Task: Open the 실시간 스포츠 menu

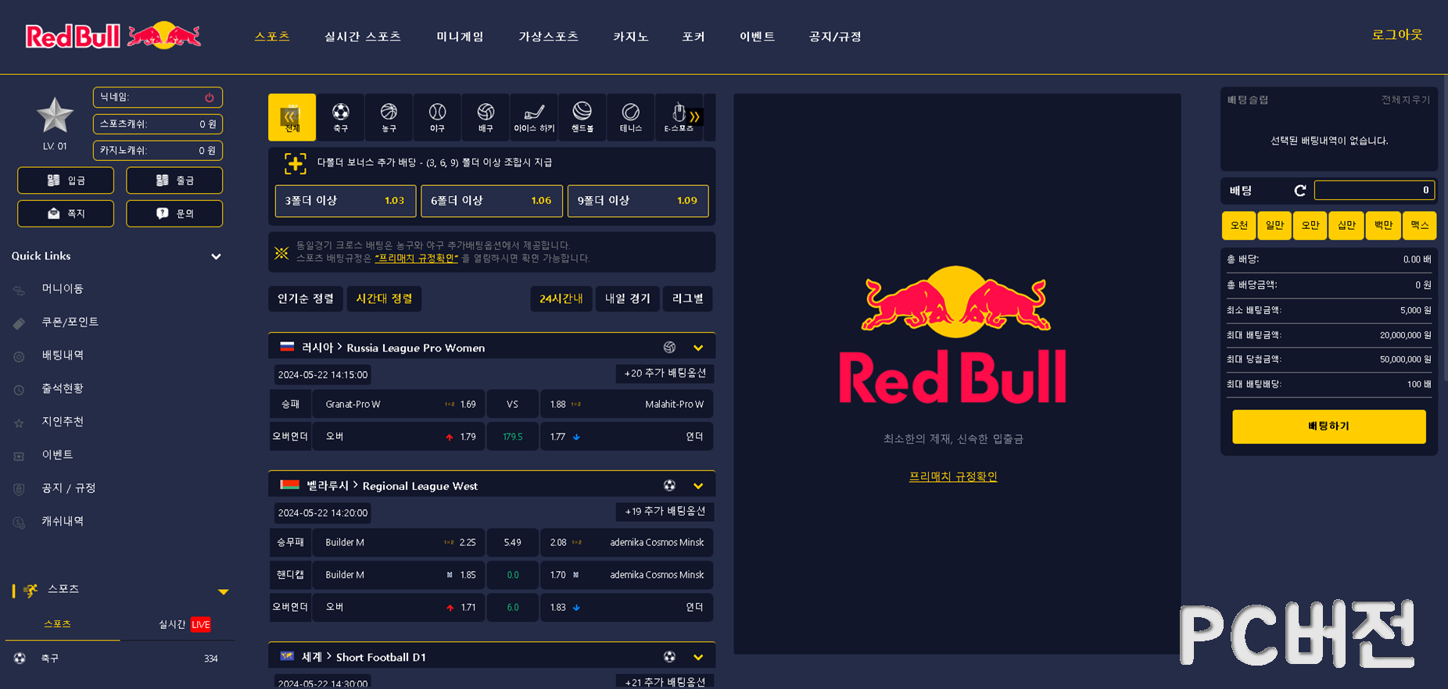Action: coord(363,37)
